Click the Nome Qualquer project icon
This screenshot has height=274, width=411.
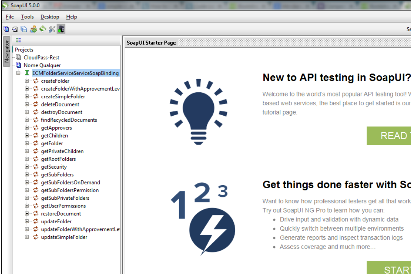18,65
